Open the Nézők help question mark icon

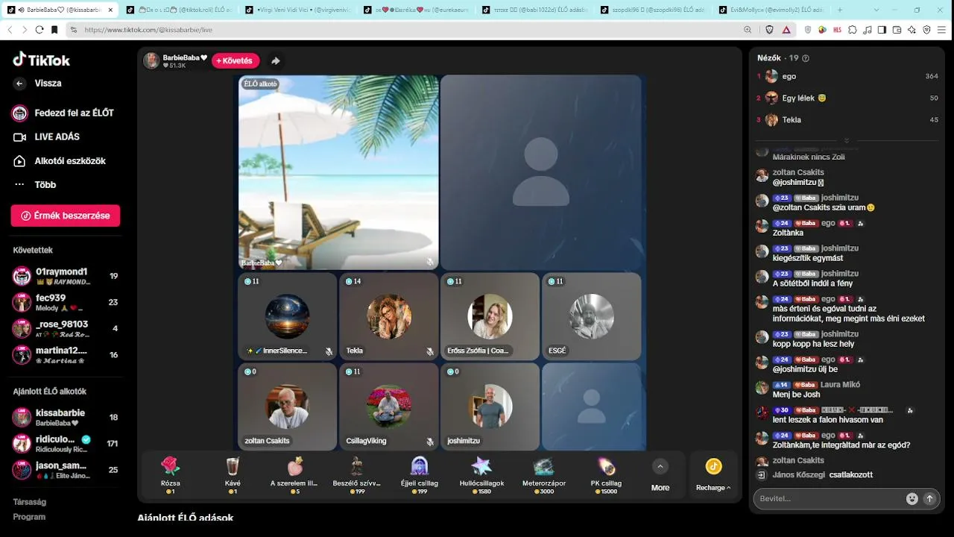(x=805, y=58)
